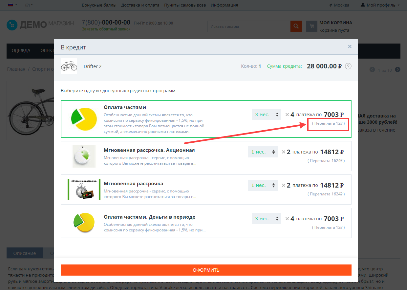The width and height of the screenshot is (407, 290).
Task: Open the Мой профиль dropdown
Action: (x=380, y=5)
